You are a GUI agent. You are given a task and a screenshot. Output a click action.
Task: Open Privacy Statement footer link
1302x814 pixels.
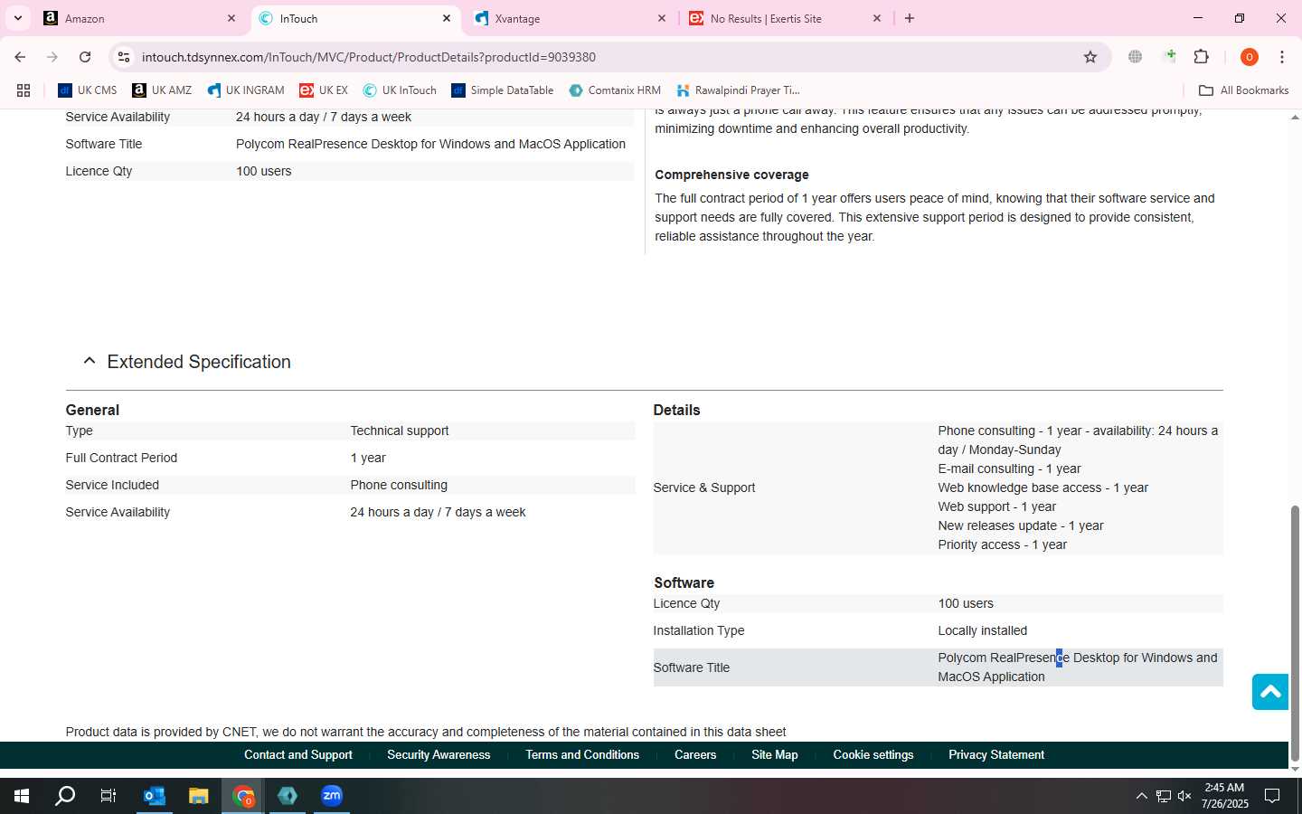click(996, 755)
